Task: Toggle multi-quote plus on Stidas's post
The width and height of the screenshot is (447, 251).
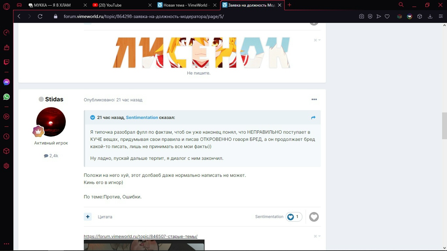Action: [x=88, y=217]
